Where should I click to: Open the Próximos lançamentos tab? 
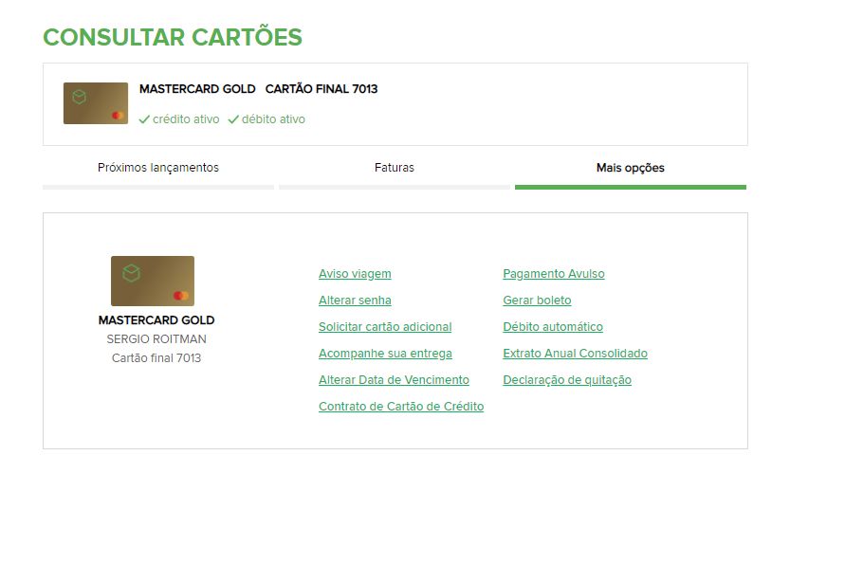(157, 168)
